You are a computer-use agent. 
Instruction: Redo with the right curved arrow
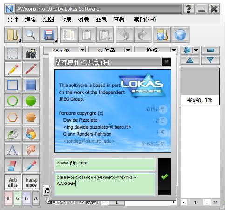143,35
